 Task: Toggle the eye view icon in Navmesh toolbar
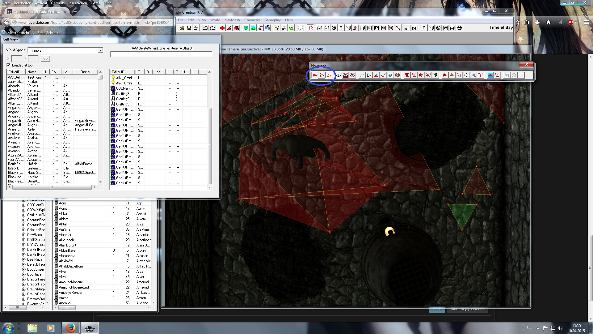coord(338,75)
